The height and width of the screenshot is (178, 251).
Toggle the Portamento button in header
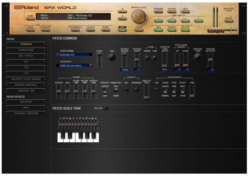[x=75, y=30]
